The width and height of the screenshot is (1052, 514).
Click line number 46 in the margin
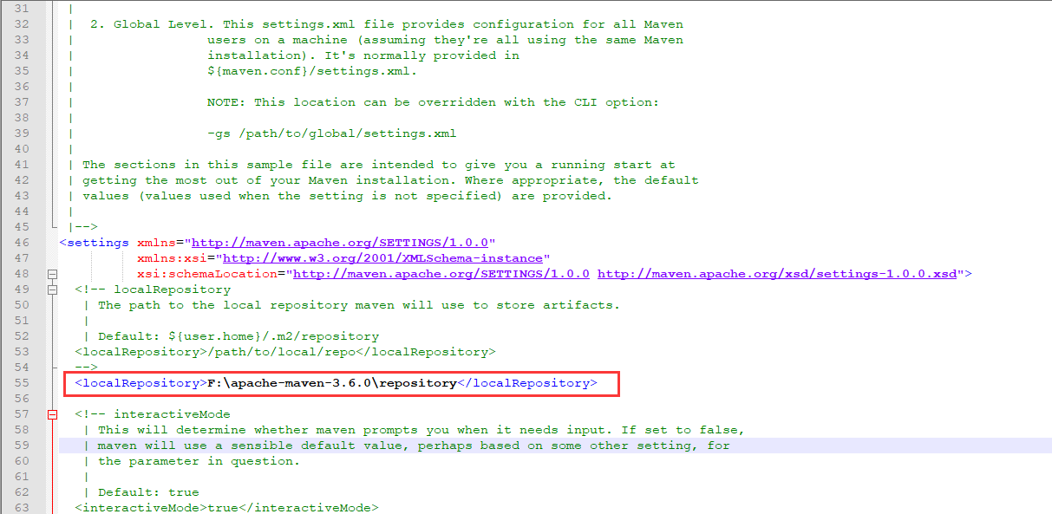click(21, 242)
